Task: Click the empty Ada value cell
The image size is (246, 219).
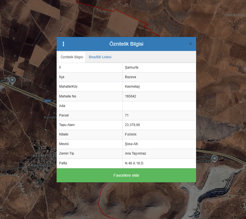Action: pos(159,106)
